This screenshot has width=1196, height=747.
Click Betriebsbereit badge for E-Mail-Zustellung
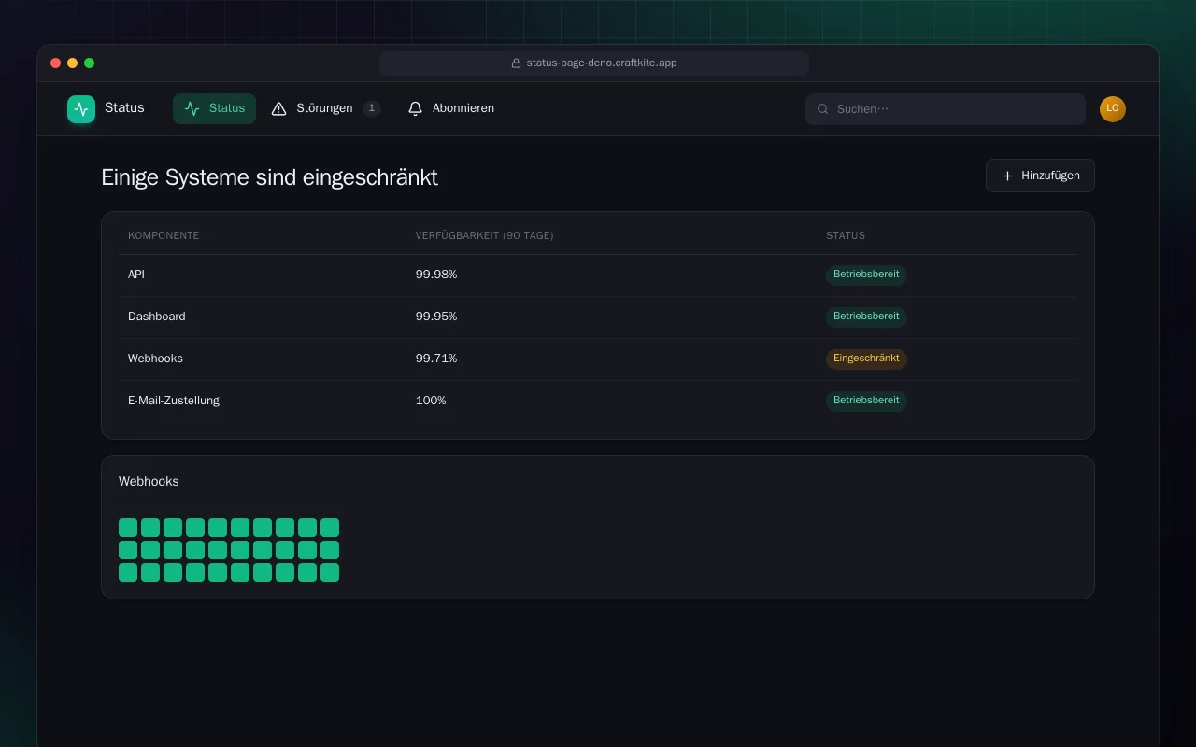(866, 401)
